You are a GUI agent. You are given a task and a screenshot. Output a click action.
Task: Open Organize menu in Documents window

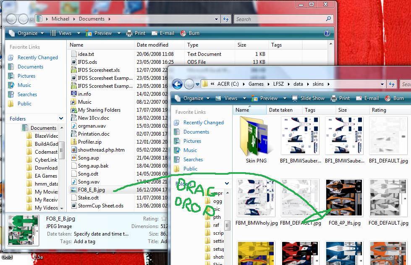[x=26, y=33]
